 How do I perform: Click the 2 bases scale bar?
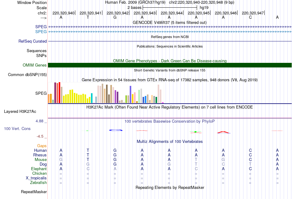170,8
